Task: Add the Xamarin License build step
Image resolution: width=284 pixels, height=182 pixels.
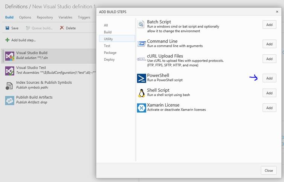Action: point(269,108)
